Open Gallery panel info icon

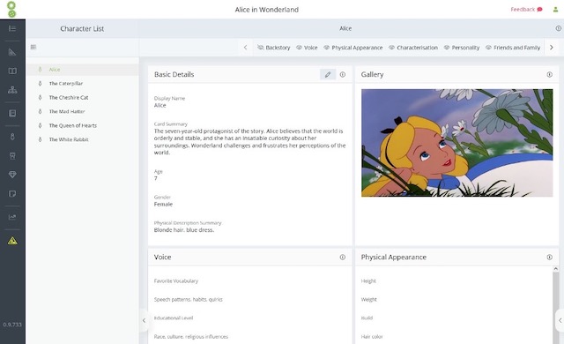[x=549, y=74]
